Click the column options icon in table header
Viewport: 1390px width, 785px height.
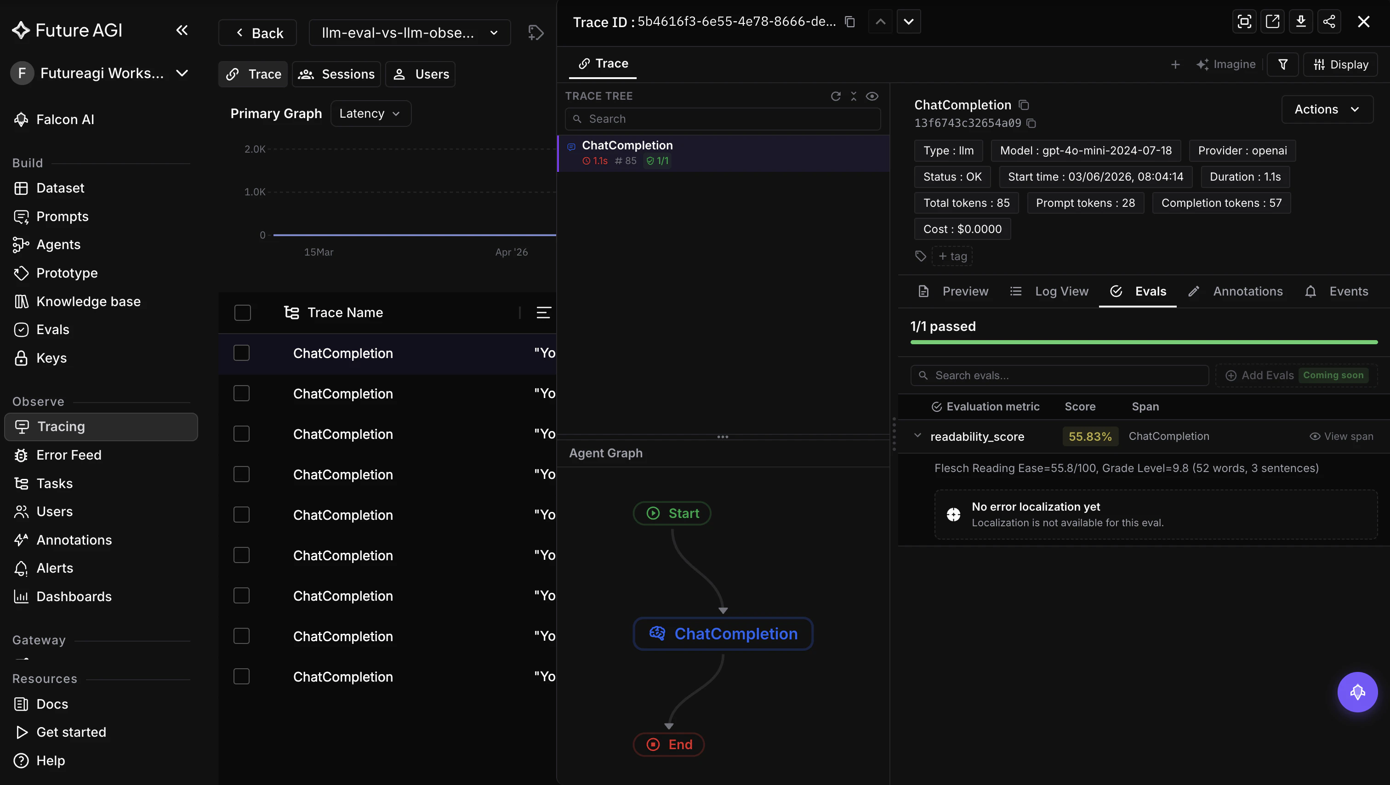[x=543, y=313]
